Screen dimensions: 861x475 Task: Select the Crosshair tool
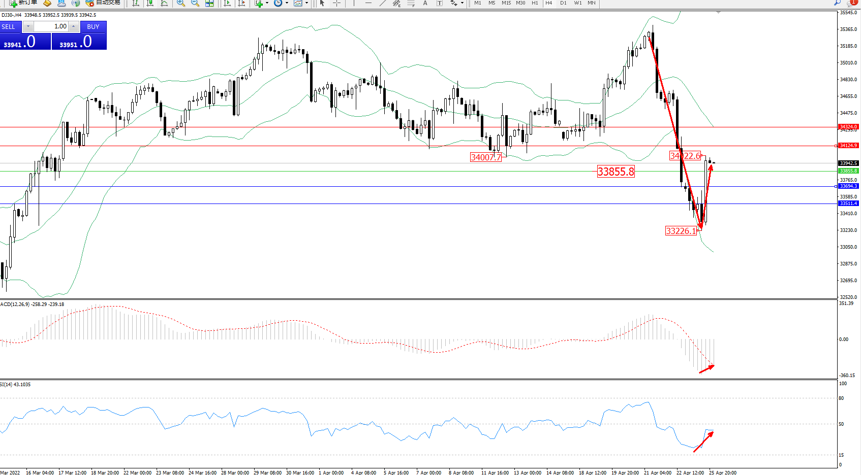point(336,3)
